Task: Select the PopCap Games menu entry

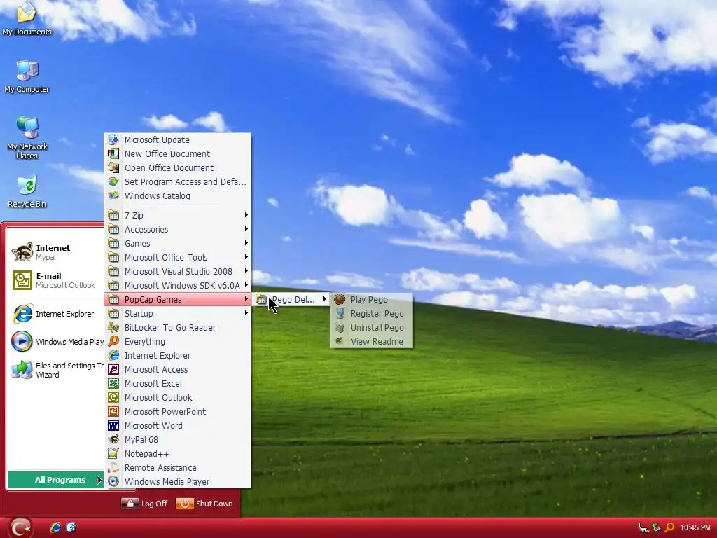Action: pos(178,300)
